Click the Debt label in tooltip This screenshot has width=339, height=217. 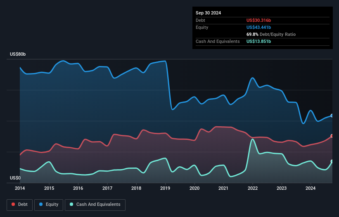pyautogui.click(x=200, y=20)
